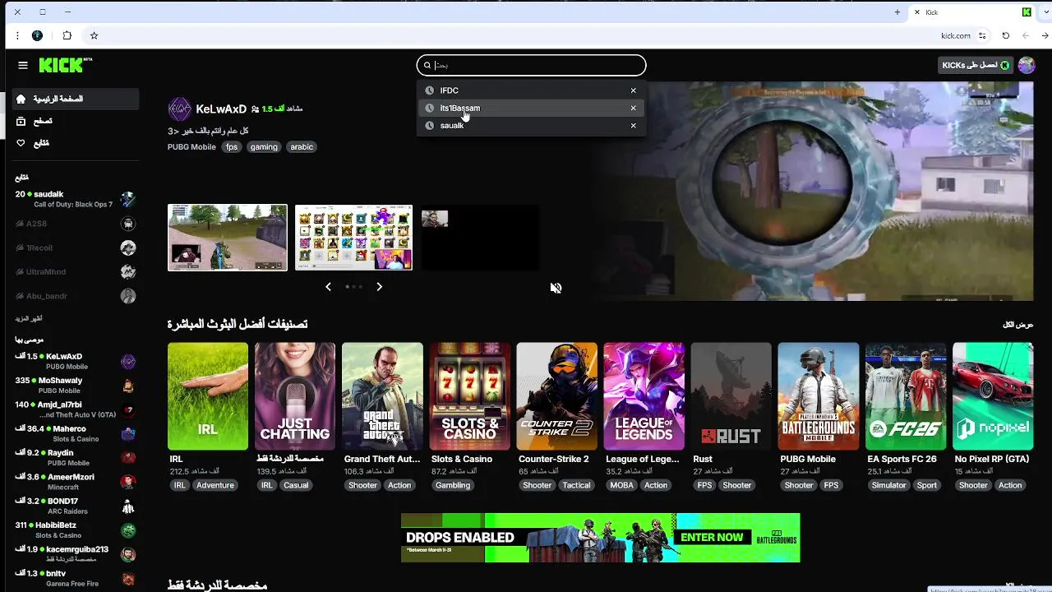This screenshot has height=592, width=1052.
Task: Open offline channel A2S8 in sidebar
Action: coord(76,224)
